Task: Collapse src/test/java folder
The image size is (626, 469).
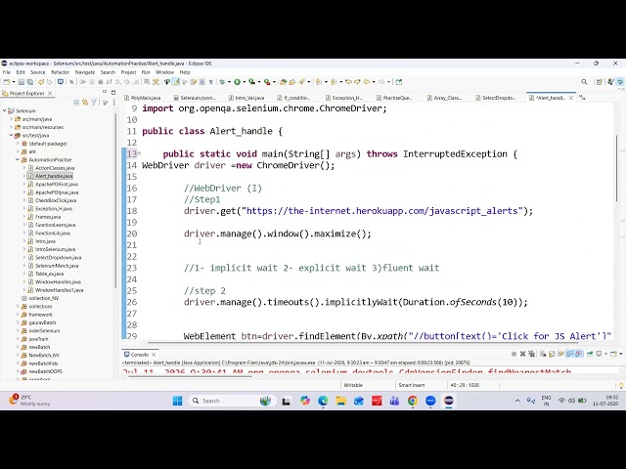Action: pos(11,135)
